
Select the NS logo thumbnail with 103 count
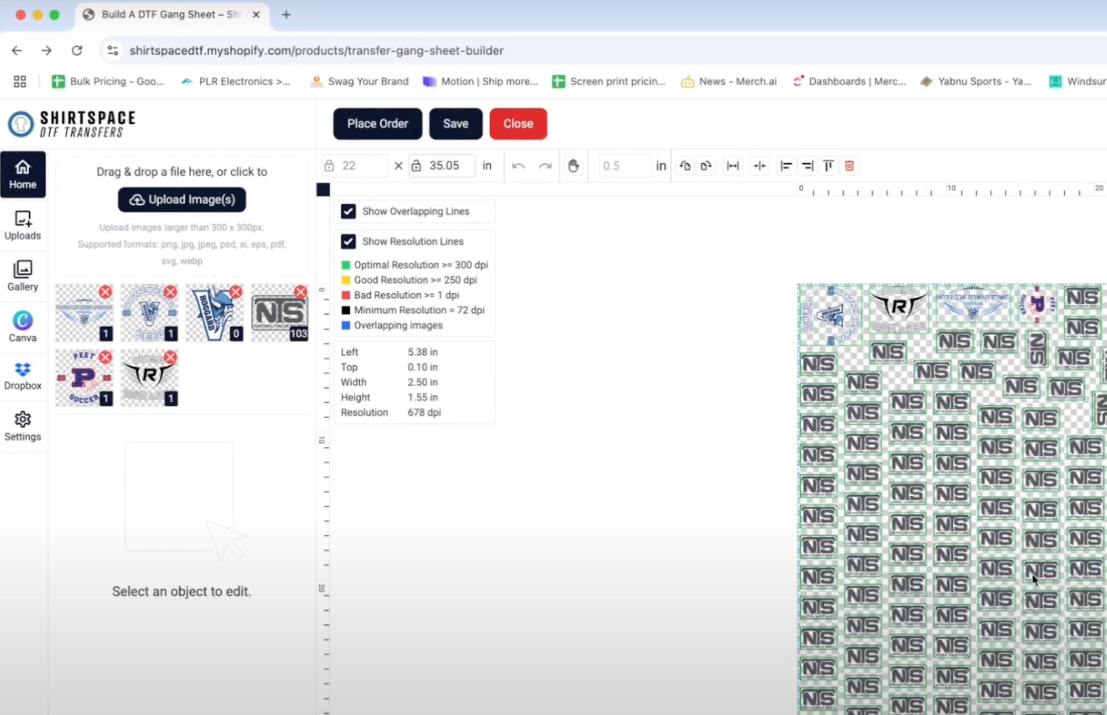tap(279, 313)
